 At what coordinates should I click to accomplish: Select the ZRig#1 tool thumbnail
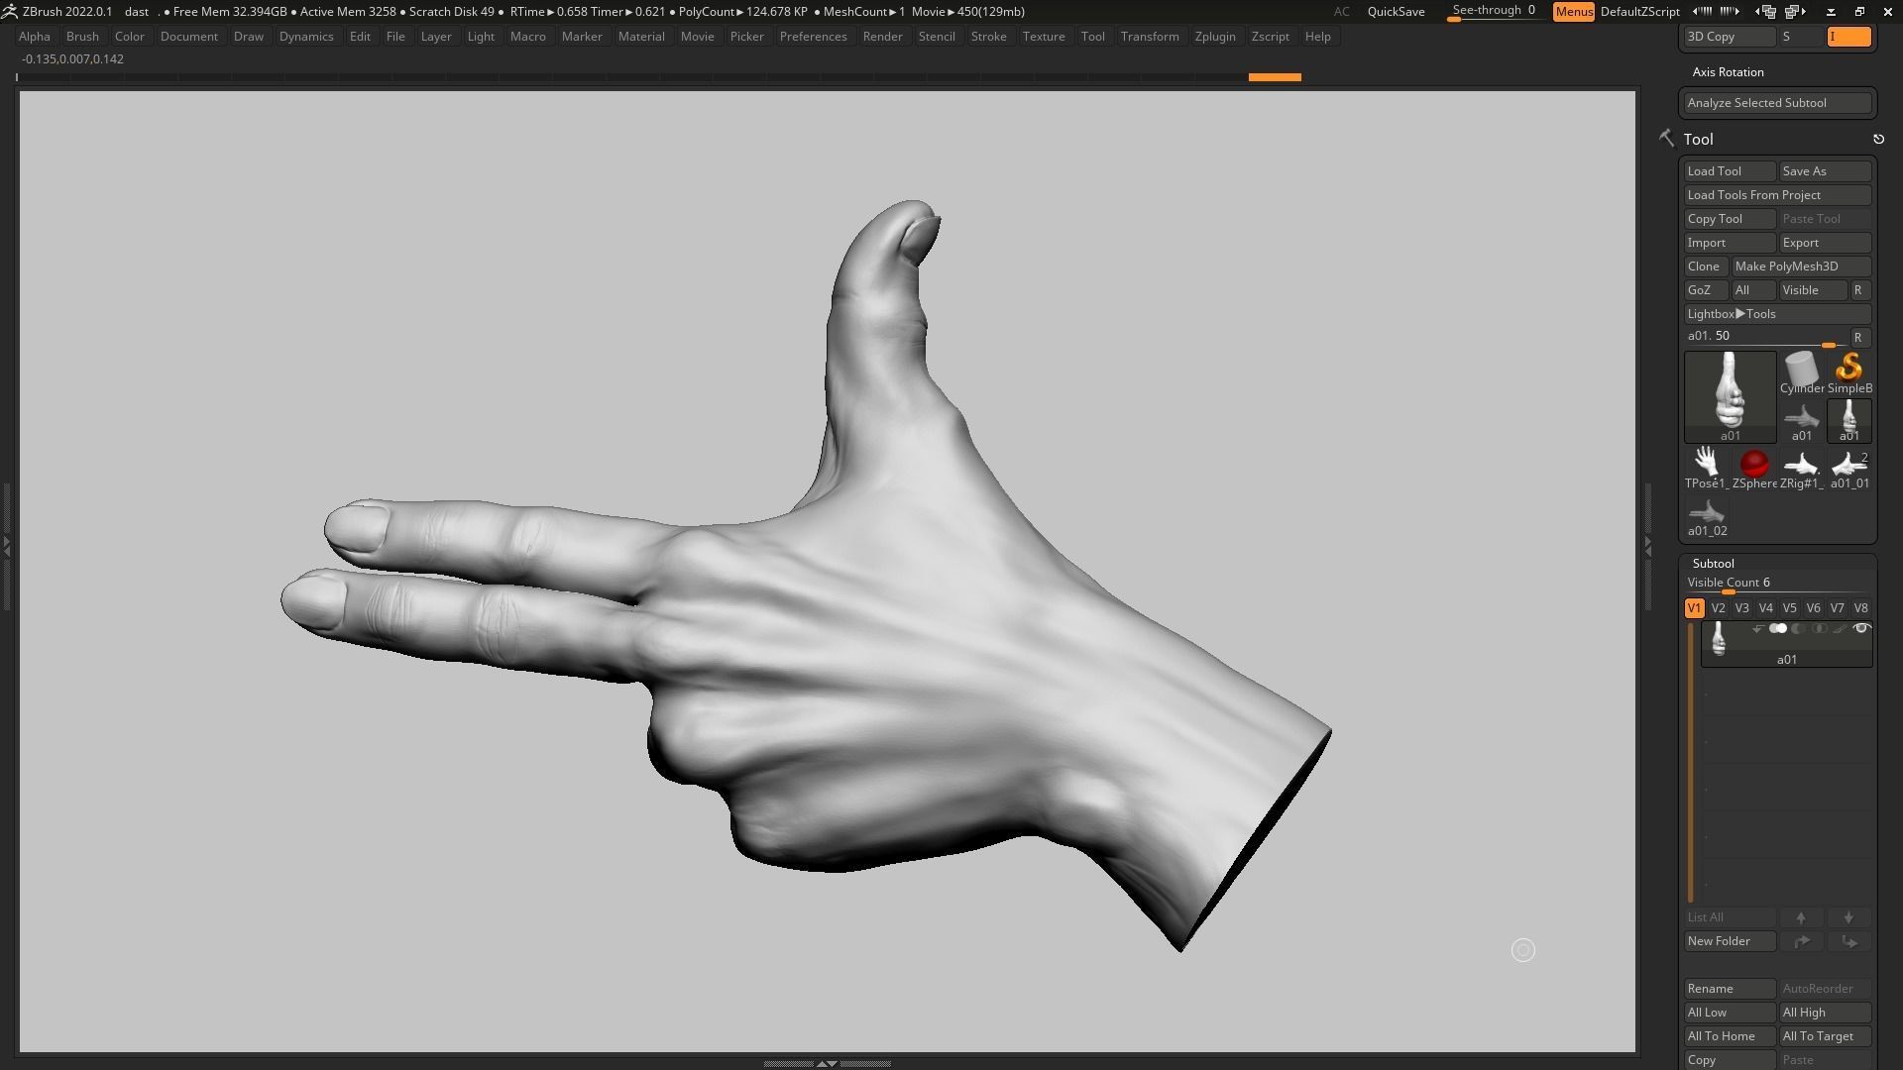pyautogui.click(x=1801, y=469)
